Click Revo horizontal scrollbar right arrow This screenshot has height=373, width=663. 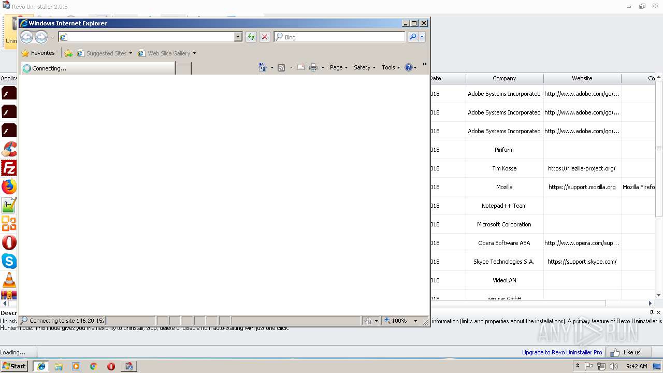(x=651, y=303)
